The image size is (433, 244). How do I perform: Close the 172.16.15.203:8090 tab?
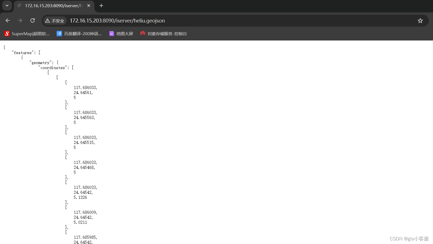(x=89, y=6)
